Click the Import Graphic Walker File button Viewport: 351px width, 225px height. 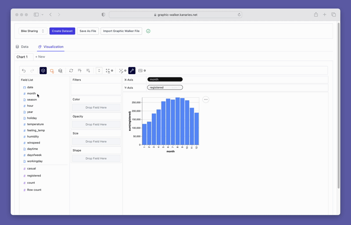121,31
